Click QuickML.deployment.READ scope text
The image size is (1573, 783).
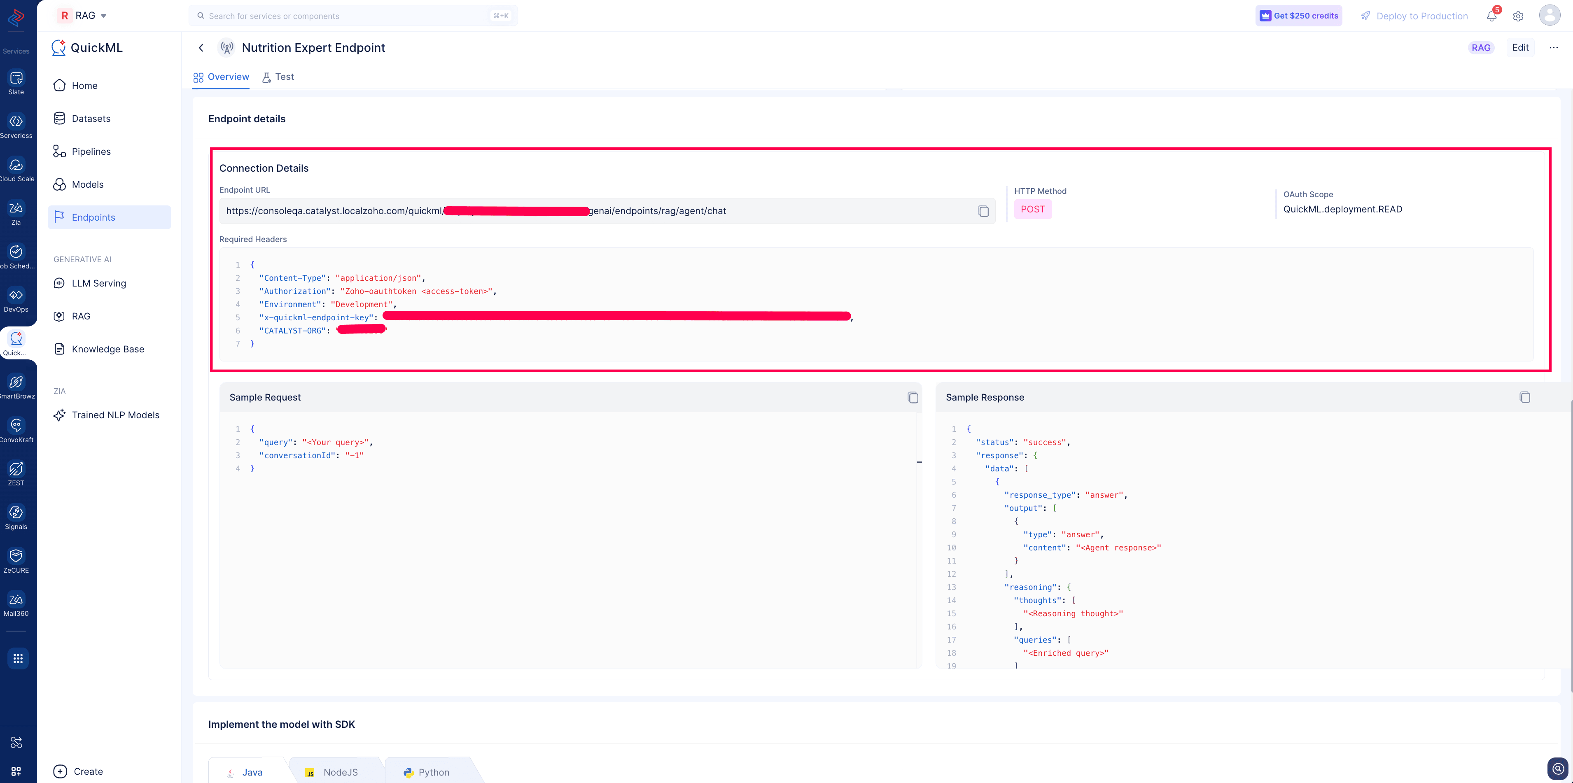pos(1342,209)
